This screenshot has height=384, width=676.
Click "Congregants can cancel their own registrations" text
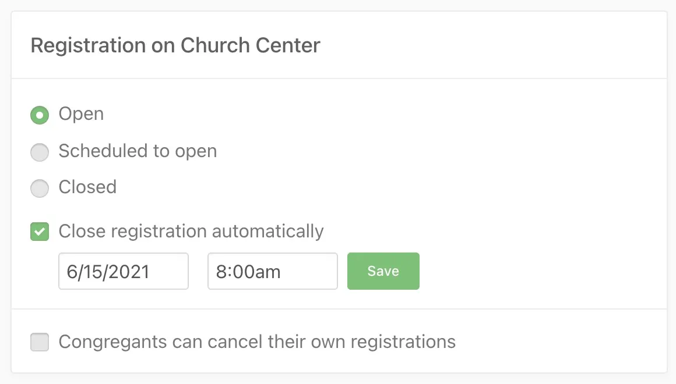[x=257, y=342]
